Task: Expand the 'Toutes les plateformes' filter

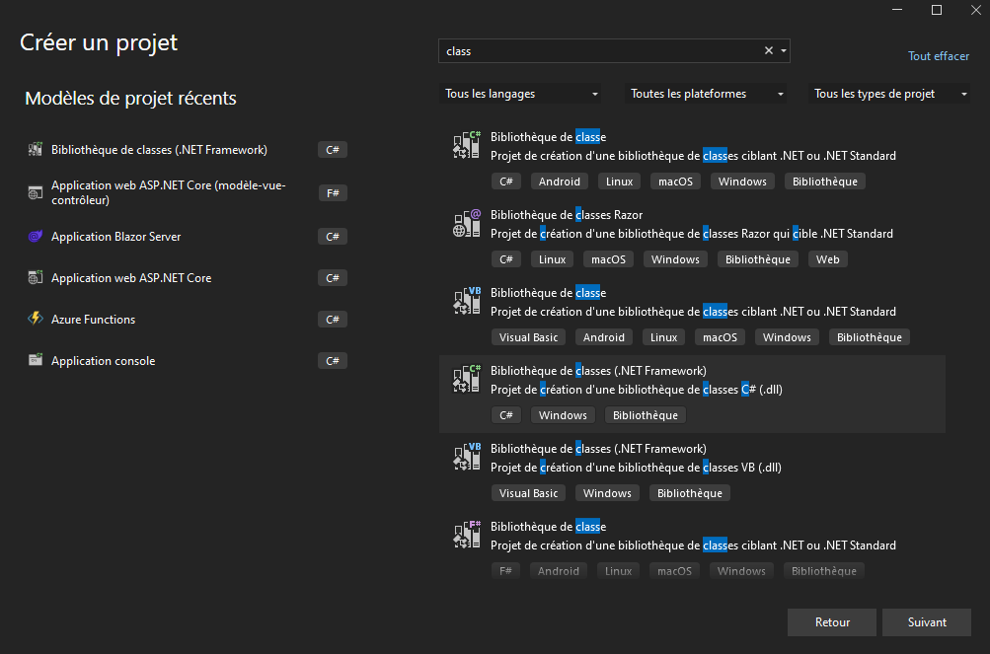Action: 708,94
